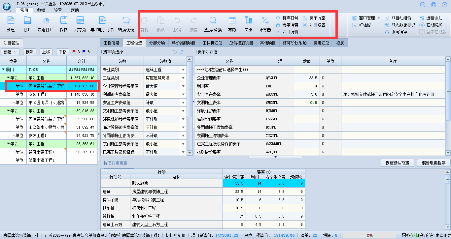Click 企业管理费率 value 33.5 cell
The image size is (451, 239).
(307, 78)
